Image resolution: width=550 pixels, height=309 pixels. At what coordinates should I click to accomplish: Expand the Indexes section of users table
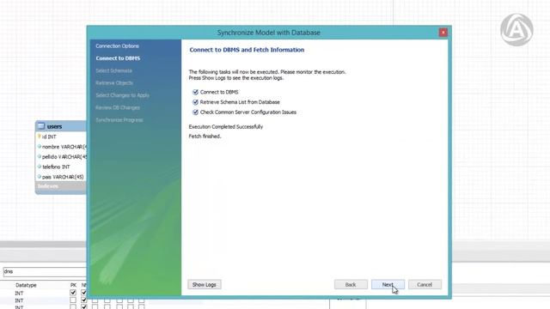click(x=48, y=186)
